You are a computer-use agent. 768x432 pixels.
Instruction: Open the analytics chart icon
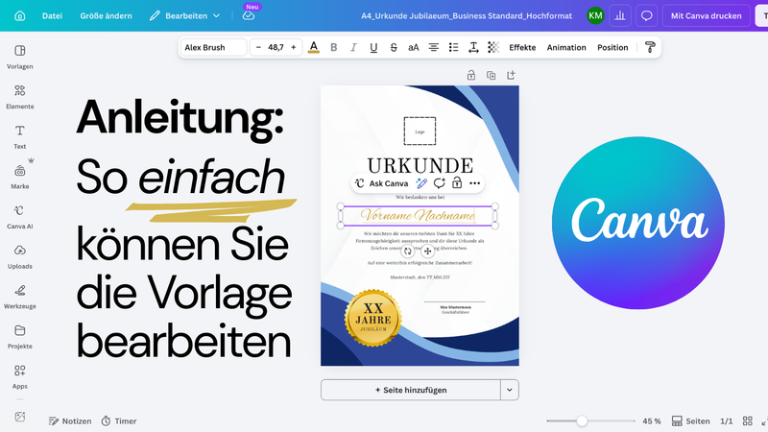[620, 15]
